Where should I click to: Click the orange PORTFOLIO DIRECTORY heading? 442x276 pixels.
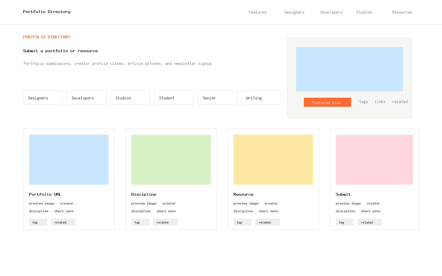click(x=47, y=37)
